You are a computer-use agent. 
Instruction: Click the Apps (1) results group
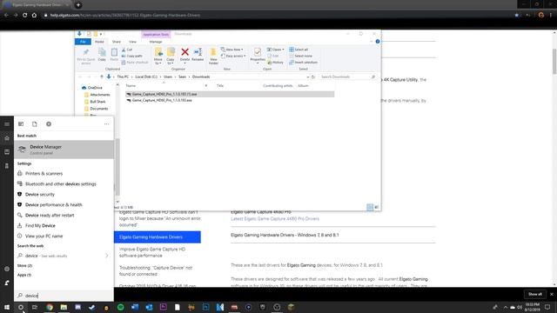pos(24,275)
